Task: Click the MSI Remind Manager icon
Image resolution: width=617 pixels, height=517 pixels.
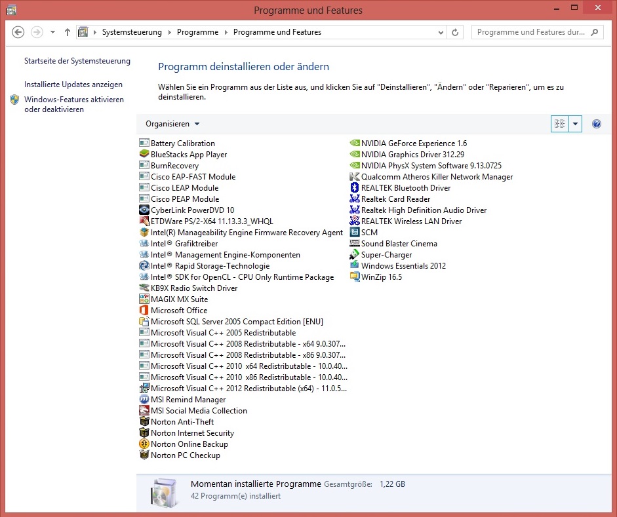Action: coord(144,400)
